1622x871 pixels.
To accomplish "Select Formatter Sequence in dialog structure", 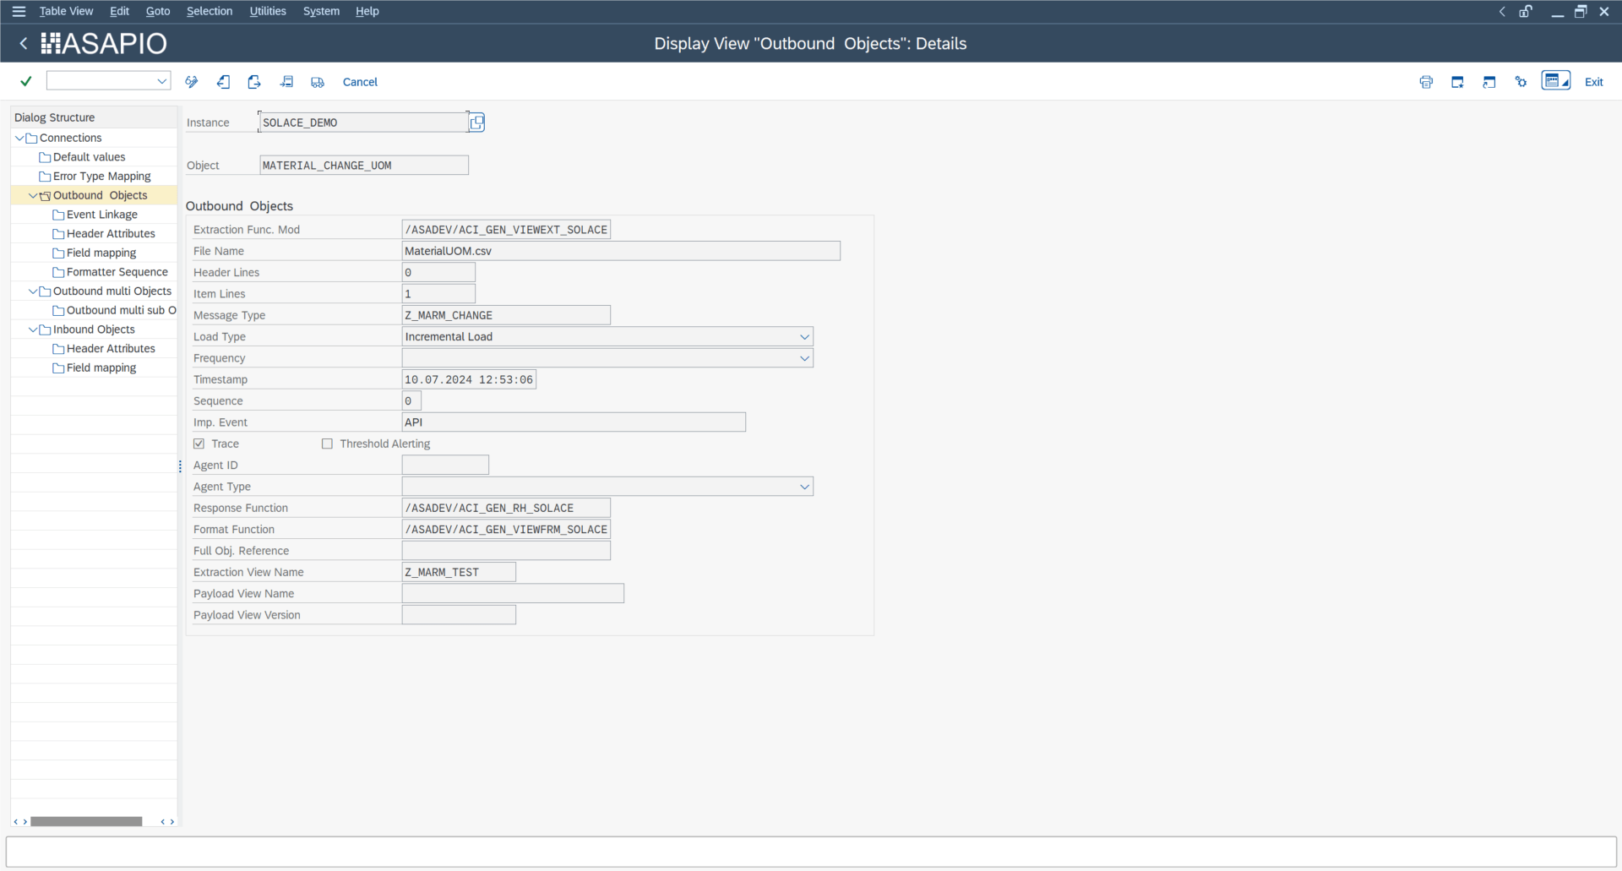I will pyautogui.click(x=117, y=272).
